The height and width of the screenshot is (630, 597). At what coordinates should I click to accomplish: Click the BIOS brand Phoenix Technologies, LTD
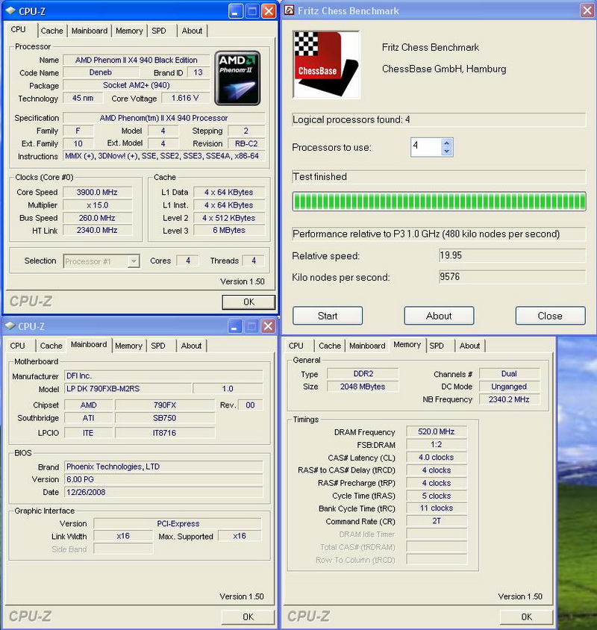pyautogui.click(x=163, y=467)
